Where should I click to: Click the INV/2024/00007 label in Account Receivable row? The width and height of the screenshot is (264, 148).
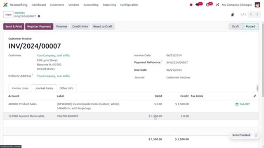68,116
